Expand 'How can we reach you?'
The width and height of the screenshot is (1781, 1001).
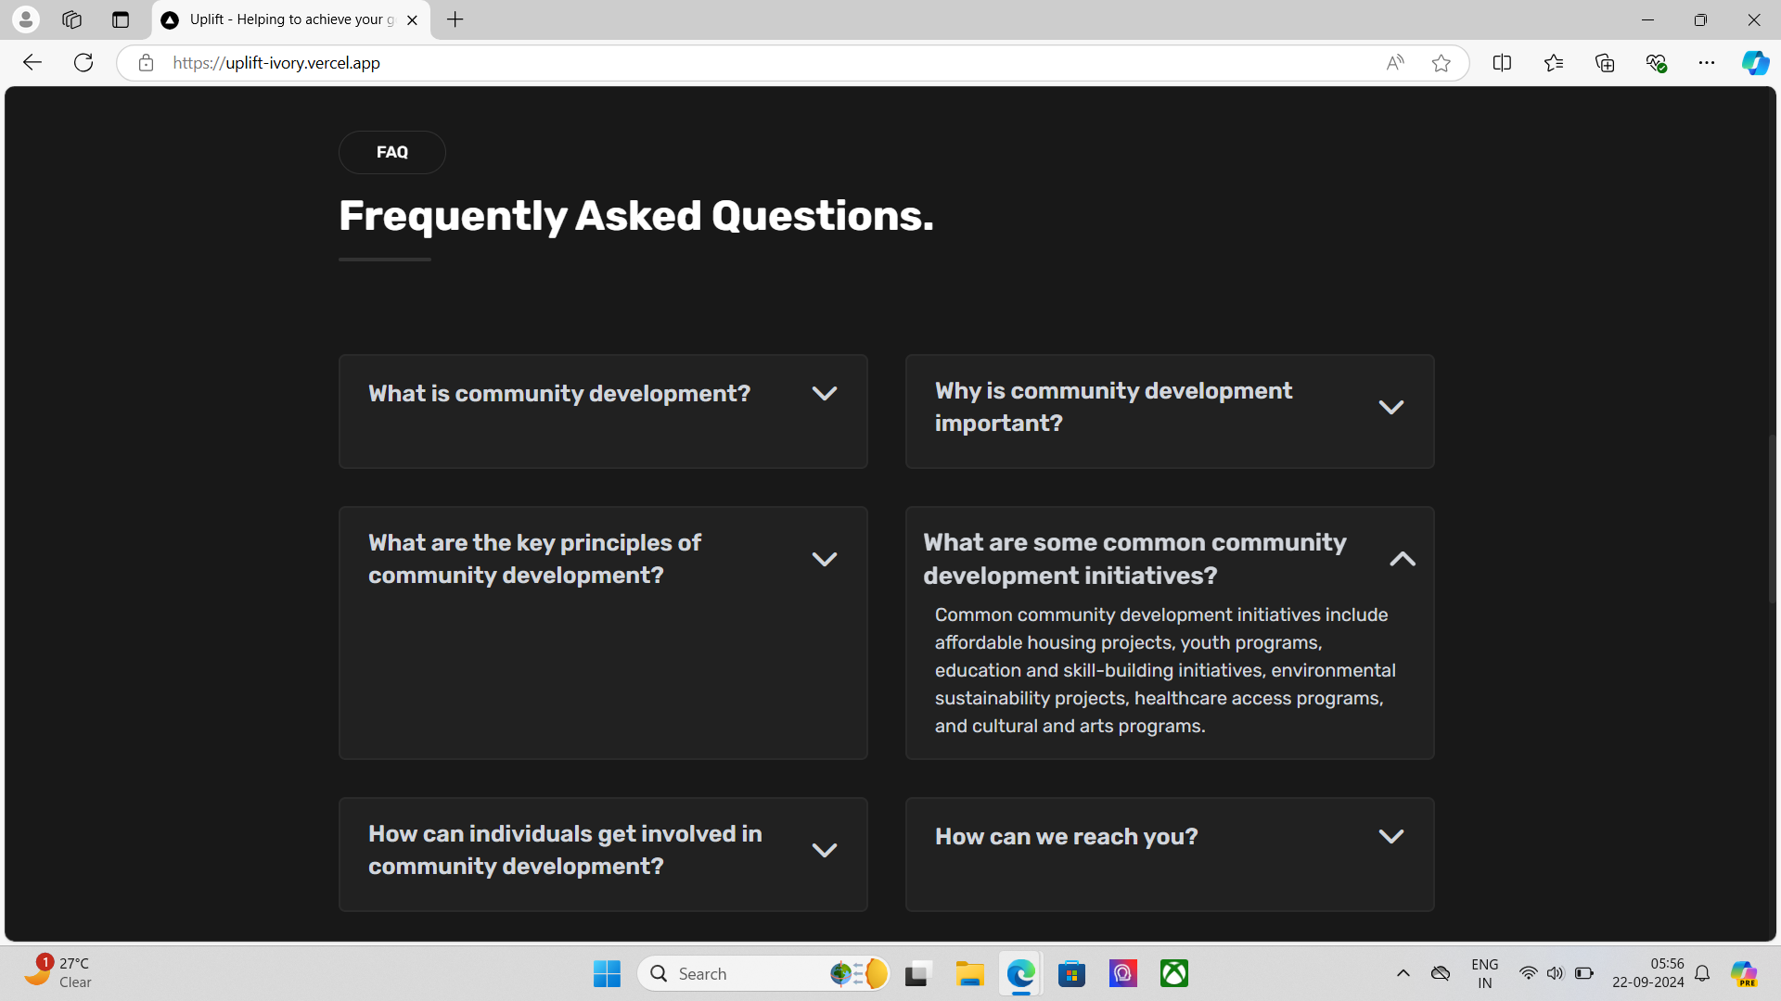pos(1390,837)
